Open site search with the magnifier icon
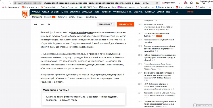213x108 pixels. click(177, 12)
